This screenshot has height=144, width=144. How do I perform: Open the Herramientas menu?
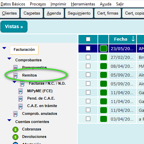coord(83,4)
